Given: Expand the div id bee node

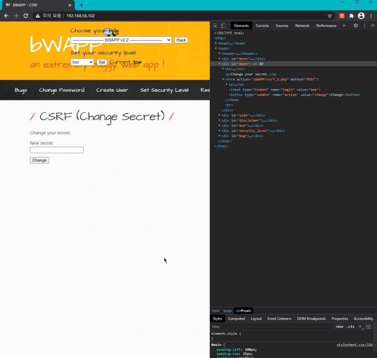Looking at the screenshot, I should tap(219, 125).
